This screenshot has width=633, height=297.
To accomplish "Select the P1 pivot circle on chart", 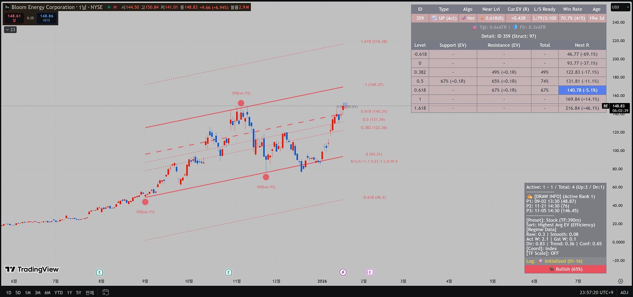I will (x=145, y=202).
